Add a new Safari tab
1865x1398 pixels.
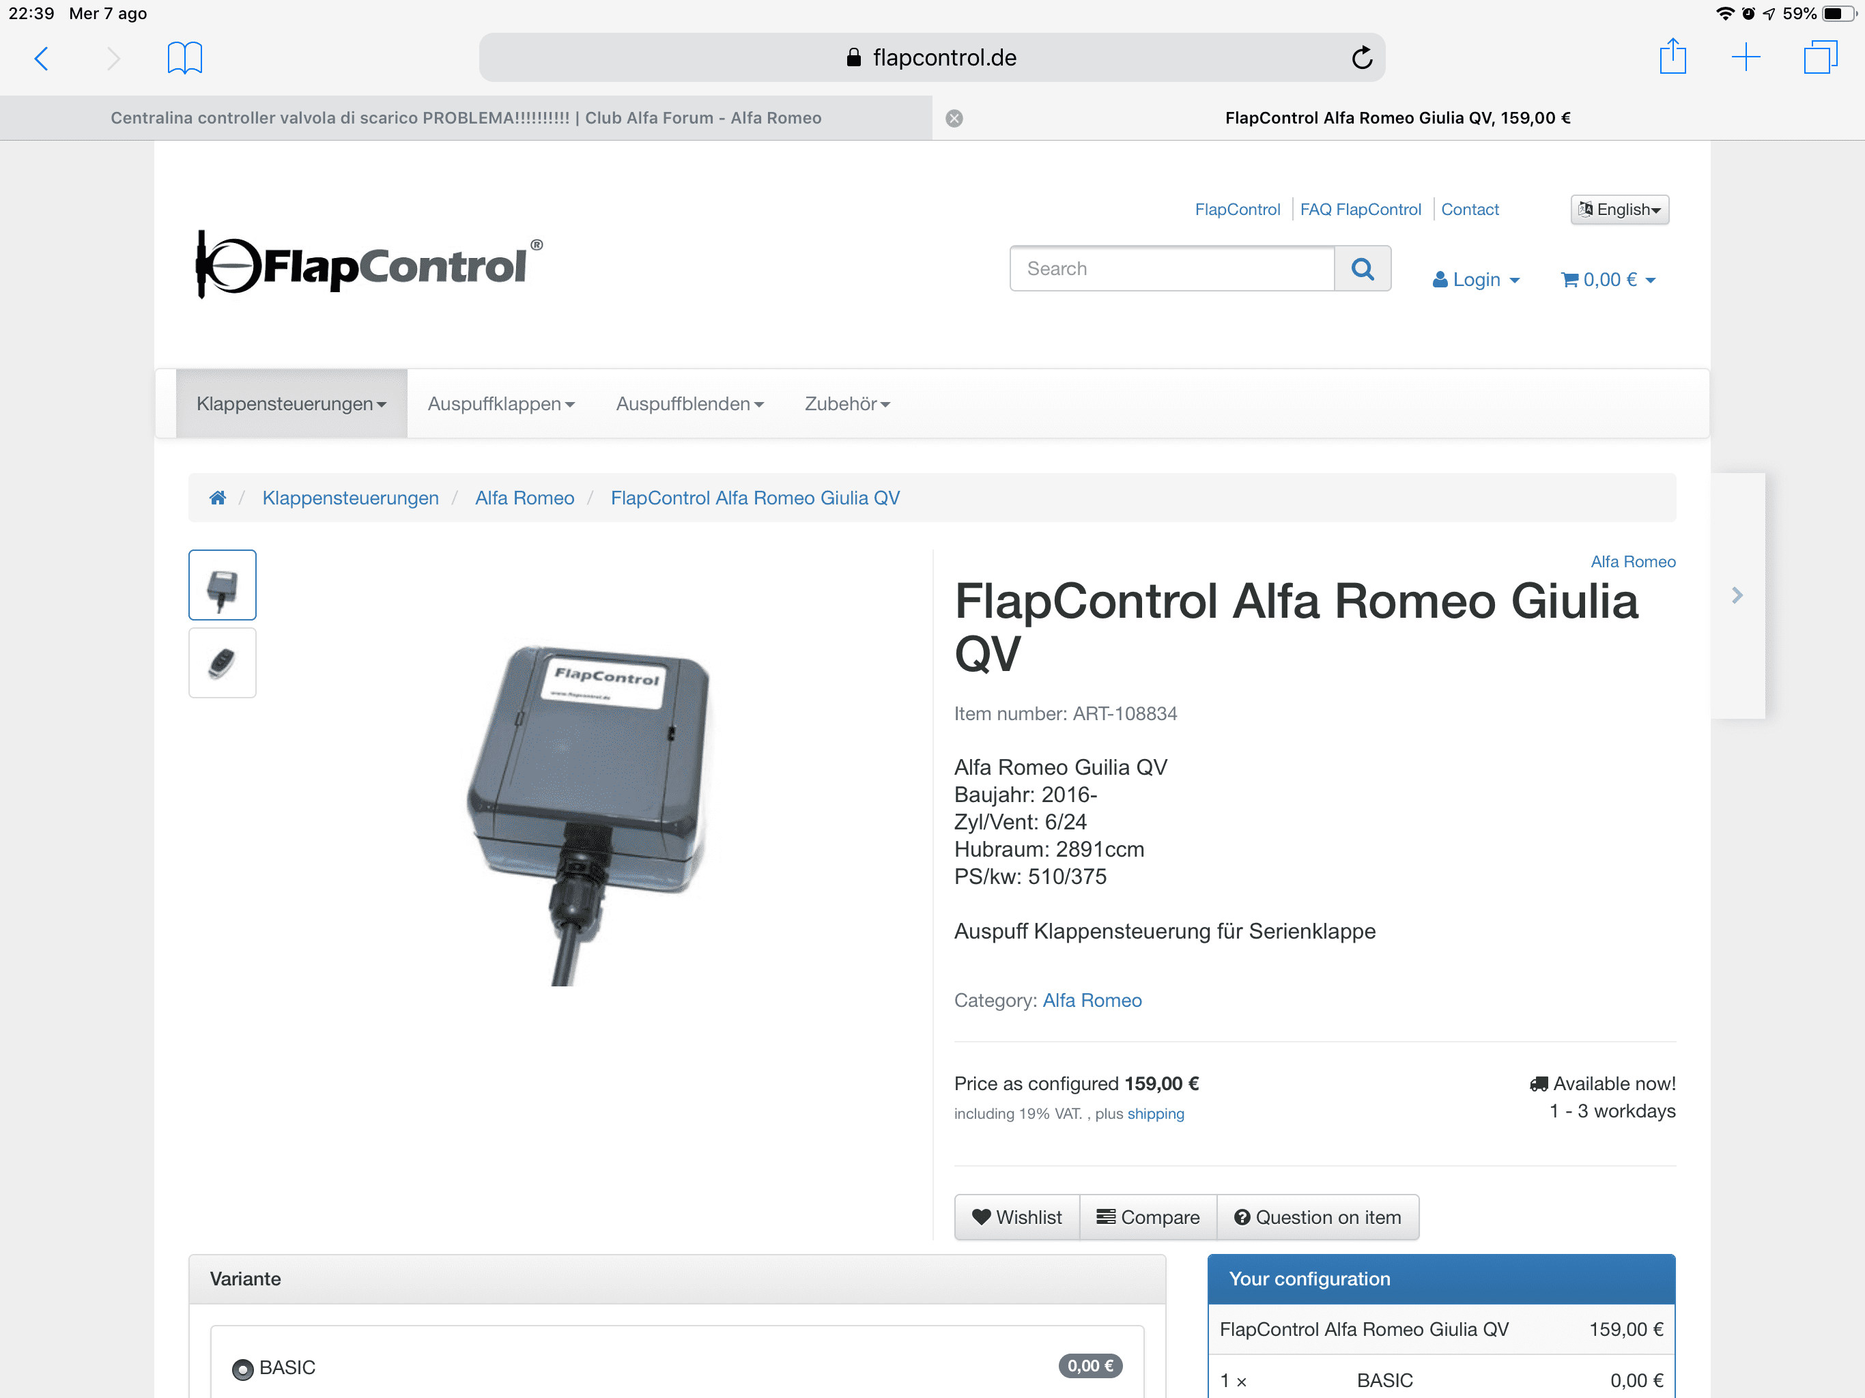[x=1746, y=57]
